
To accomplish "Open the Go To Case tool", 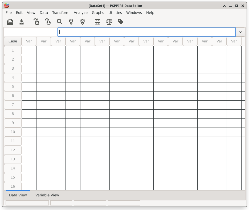I will tap(48, 22).
